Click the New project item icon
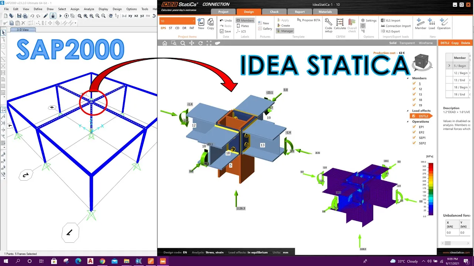Screen dimensions: 474x266 click(x=201, y=24)
